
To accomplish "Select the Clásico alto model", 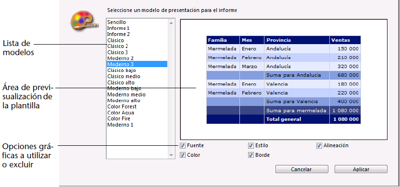I will [x=121, y=82].
